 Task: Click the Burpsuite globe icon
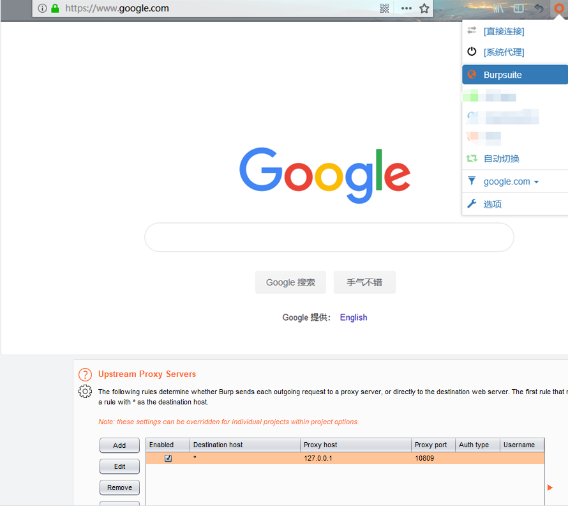472,74
